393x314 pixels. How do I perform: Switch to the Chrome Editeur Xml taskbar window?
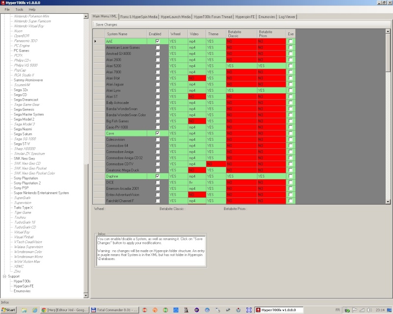65,310
